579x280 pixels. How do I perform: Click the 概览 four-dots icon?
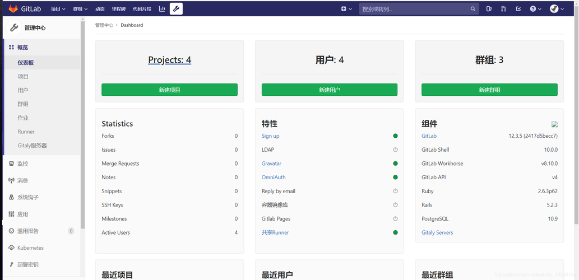pos(11,47)
